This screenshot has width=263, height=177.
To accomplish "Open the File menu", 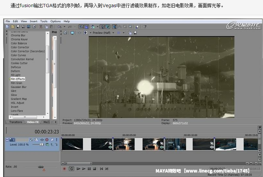I will 8,21.
